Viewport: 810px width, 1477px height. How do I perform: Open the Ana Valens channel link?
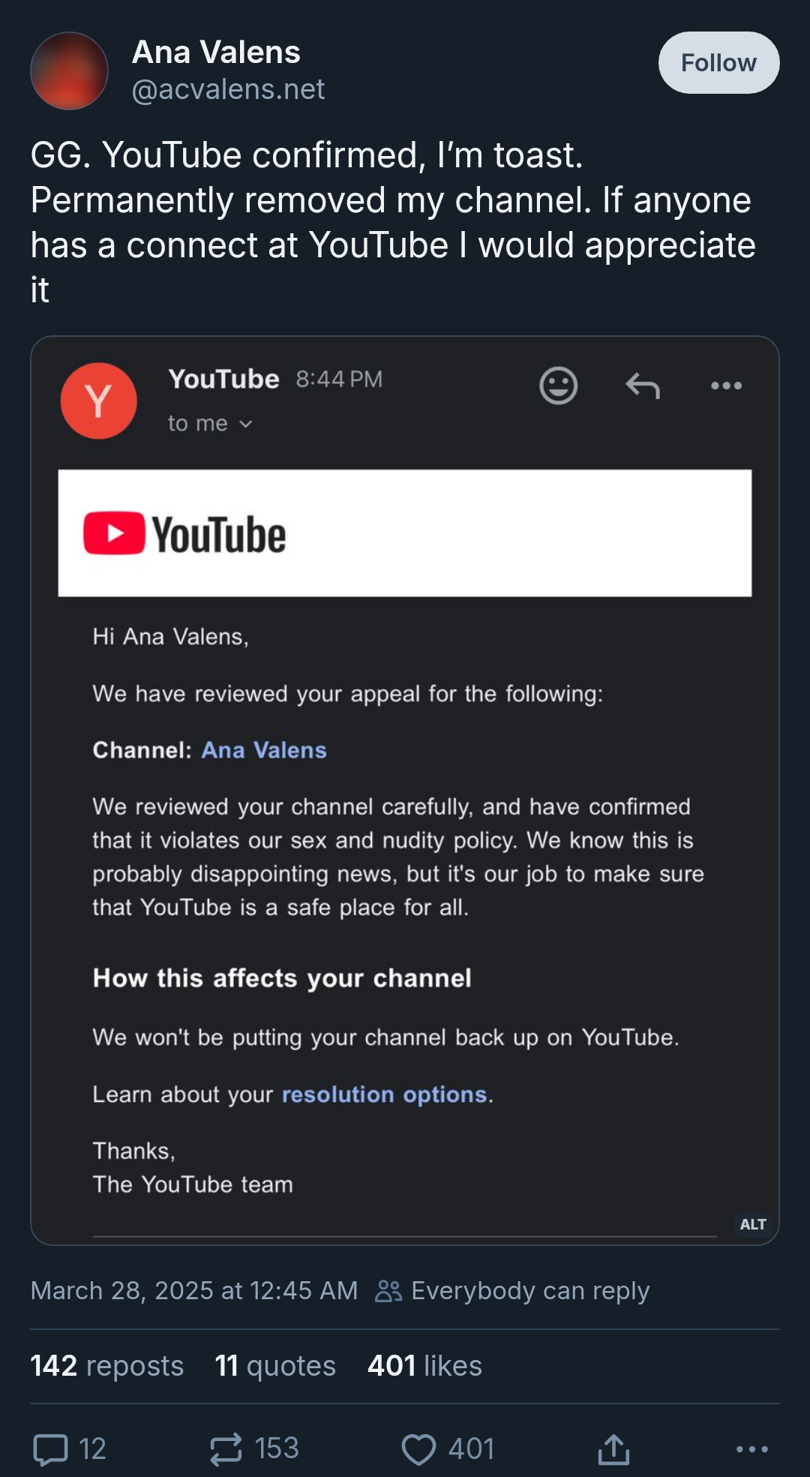coord(264,750)
